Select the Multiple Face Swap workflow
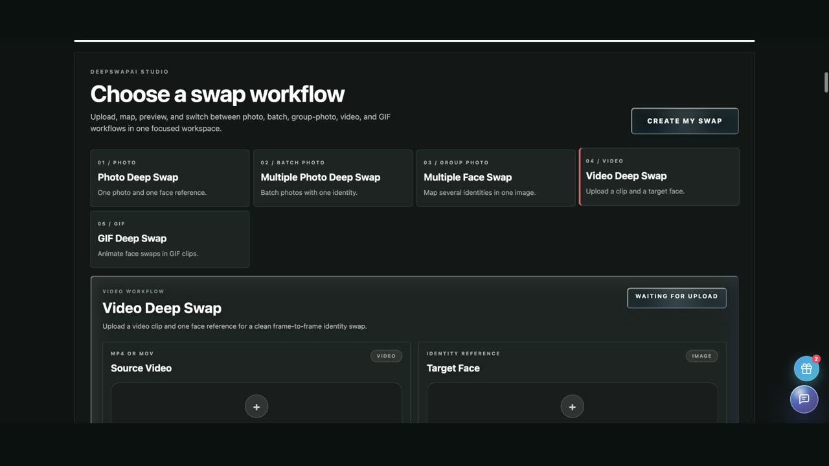 coord(496,178)
